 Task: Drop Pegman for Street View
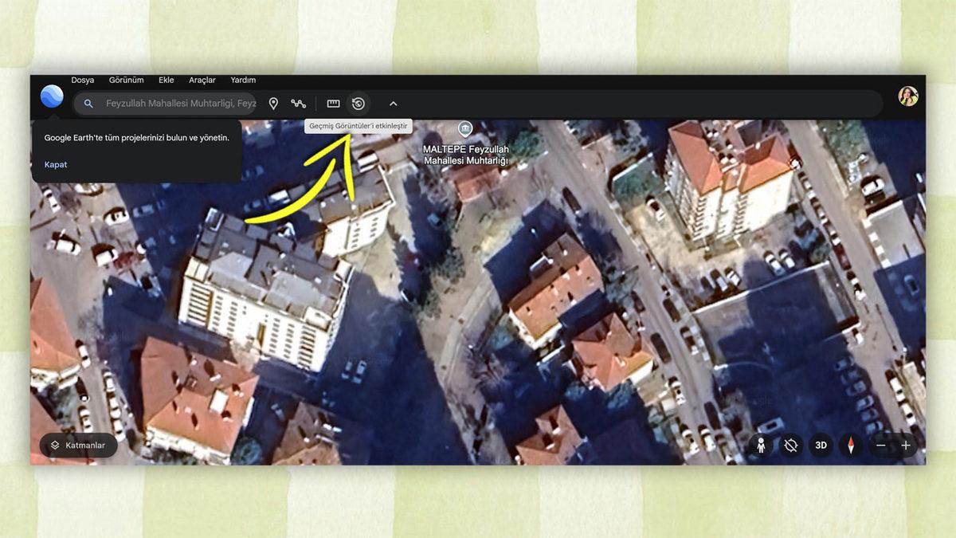click(762, 446)
